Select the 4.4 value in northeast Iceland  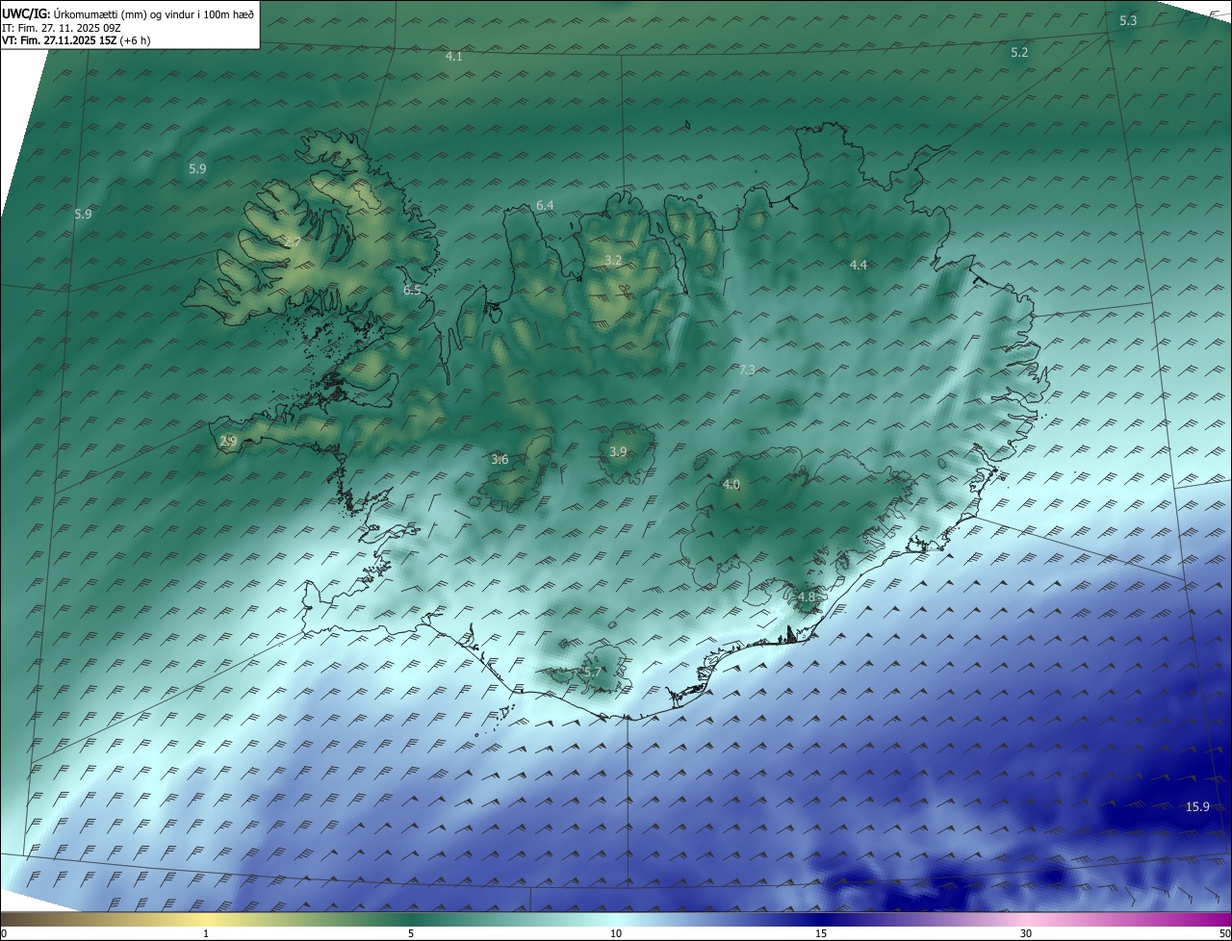click(x=858, y=265)
